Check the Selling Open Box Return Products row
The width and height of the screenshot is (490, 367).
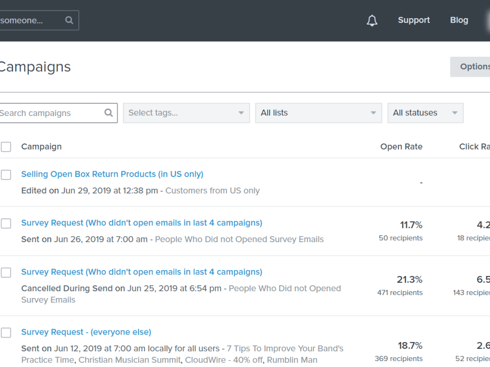click(6, 175)
